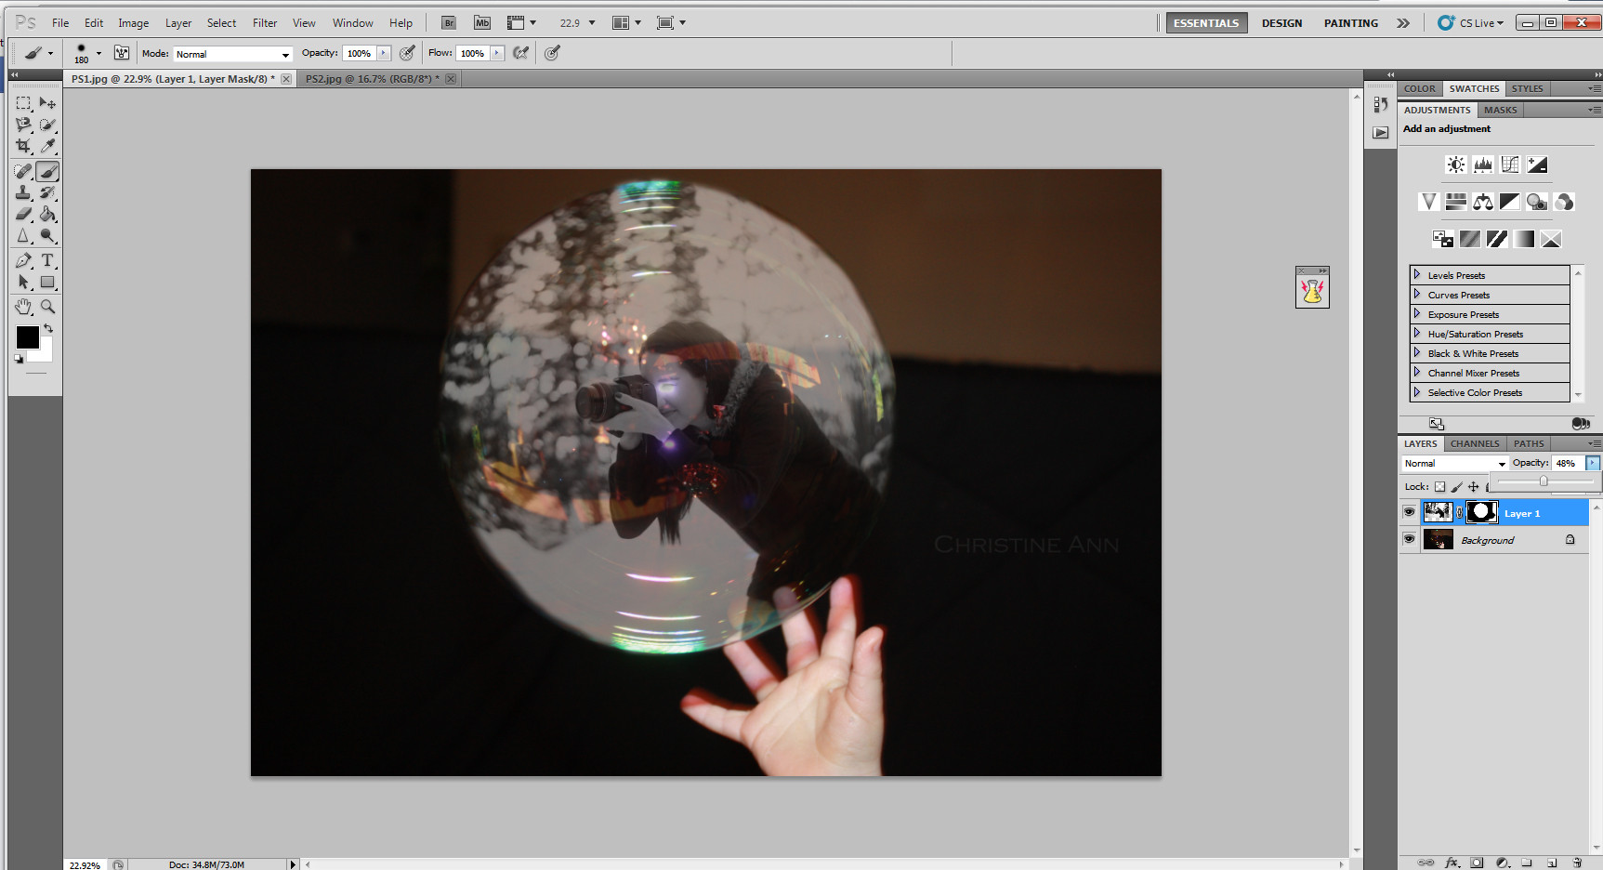Expand Hue/Saturation Presets
This screenshot has width=1603, height=870.
[1417, 334]
